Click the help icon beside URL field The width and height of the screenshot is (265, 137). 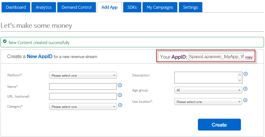120,95
